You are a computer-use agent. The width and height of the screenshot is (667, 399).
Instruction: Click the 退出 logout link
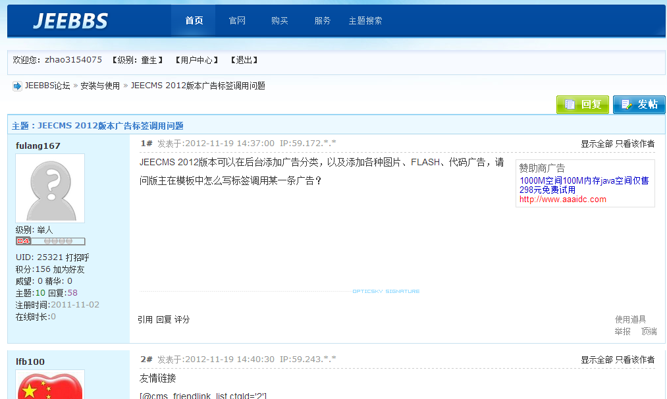coord(244,60)
